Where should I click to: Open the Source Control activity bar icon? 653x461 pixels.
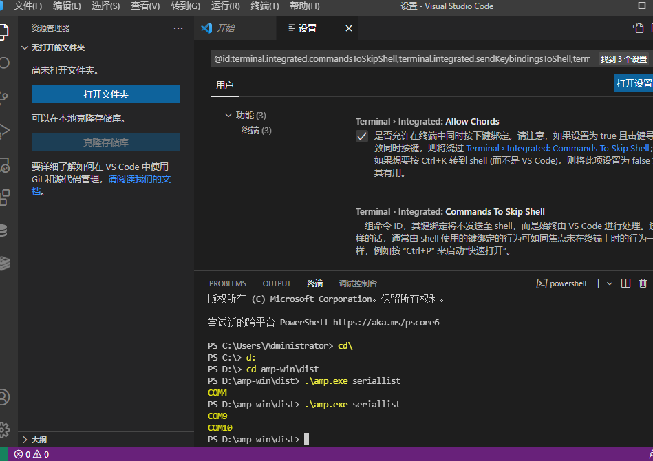pyautogui.click(x=3, y=97)
